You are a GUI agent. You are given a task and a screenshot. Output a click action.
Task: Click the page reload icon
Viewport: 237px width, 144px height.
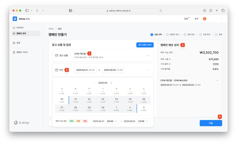pos(160,10)
